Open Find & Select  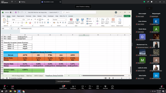(107, 21)
